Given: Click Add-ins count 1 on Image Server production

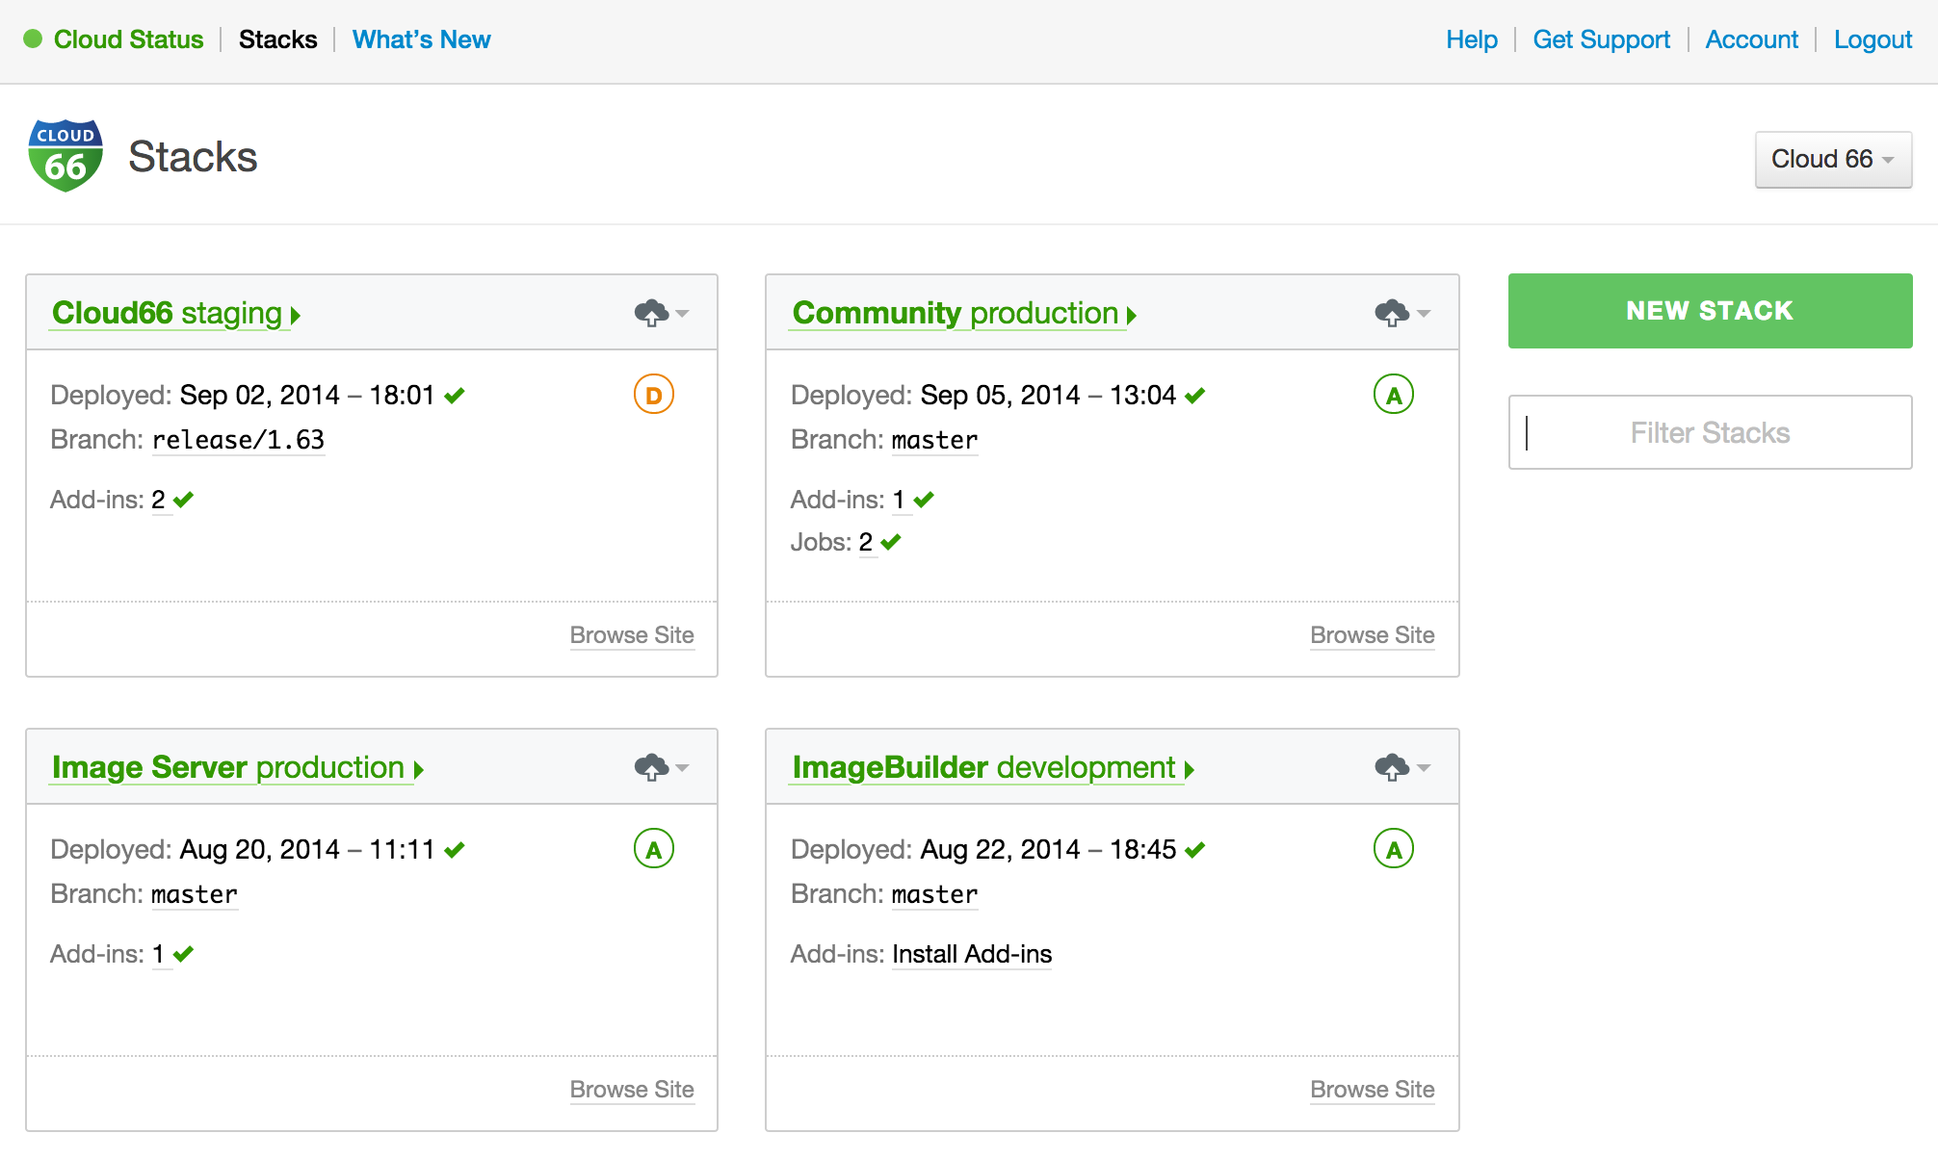Looking at the screenshot, I should 159,954.
